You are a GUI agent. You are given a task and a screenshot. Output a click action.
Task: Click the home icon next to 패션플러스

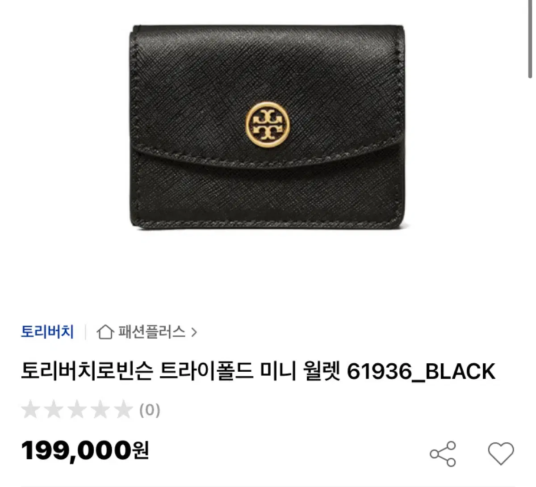105,332
